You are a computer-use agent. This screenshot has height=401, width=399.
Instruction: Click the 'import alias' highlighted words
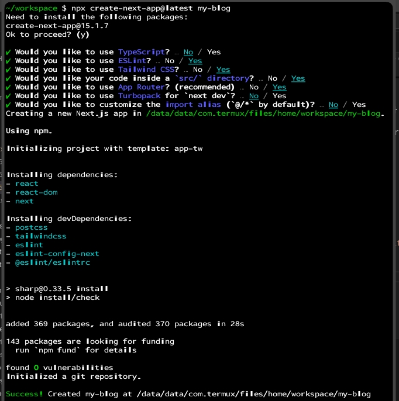point(193,105)
